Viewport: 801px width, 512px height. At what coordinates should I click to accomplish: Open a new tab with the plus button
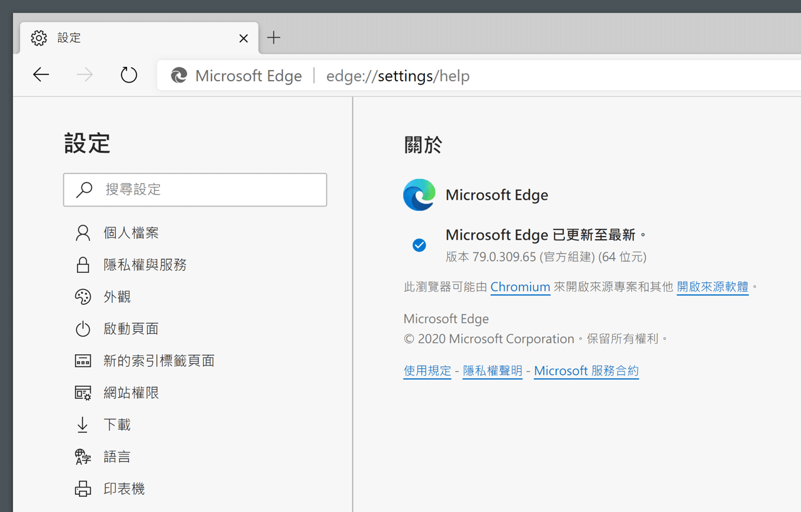273,38
